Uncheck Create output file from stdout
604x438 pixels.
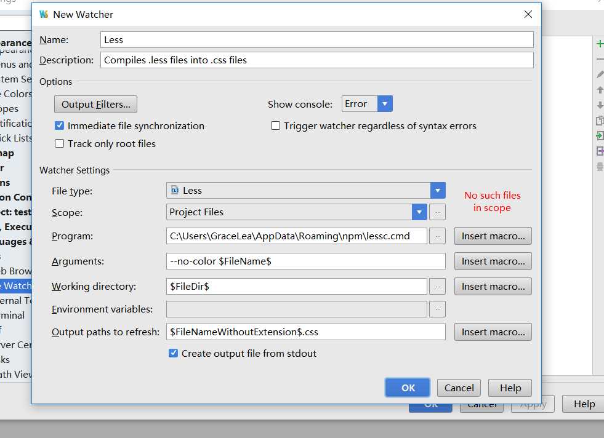click(174, 353)
